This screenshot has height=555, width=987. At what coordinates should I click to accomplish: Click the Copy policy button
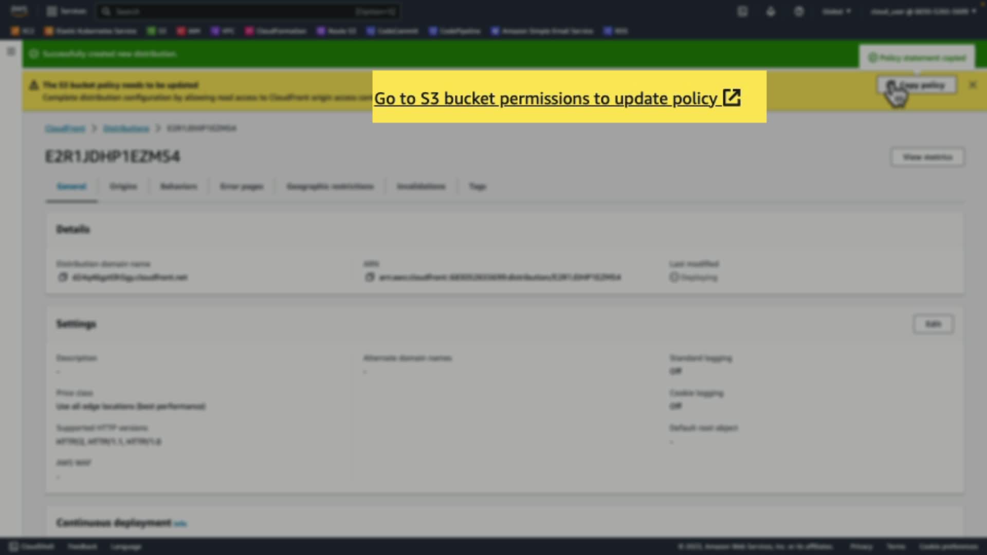(918, 85)
